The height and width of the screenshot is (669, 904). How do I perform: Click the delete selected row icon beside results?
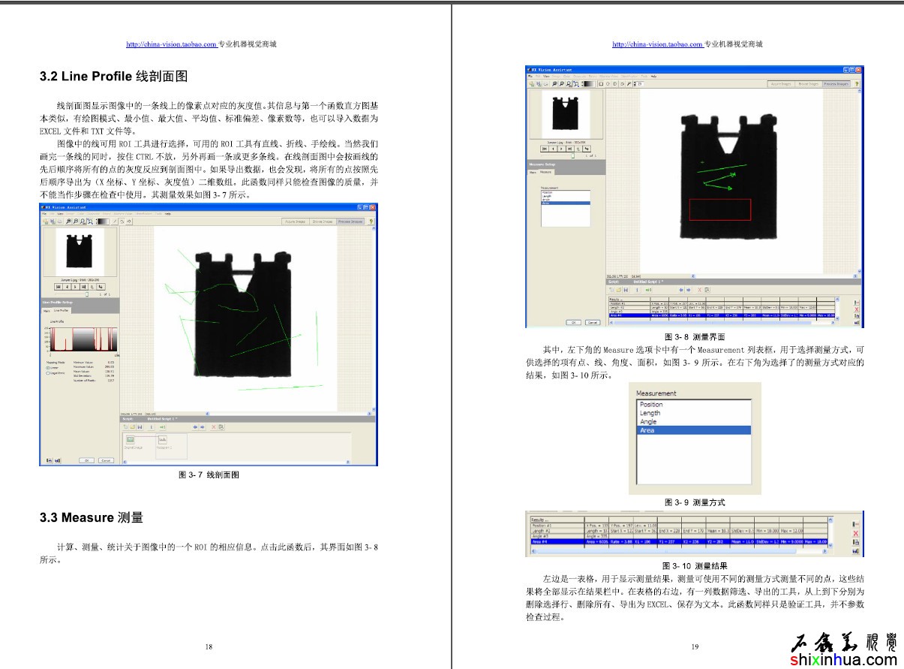tap(856, 524)
